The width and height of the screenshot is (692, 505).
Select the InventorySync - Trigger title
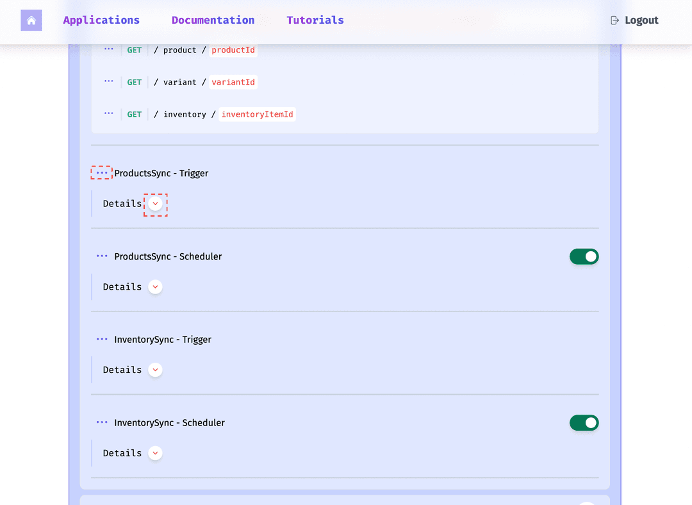pyautogui.click(x=162, y=340)
